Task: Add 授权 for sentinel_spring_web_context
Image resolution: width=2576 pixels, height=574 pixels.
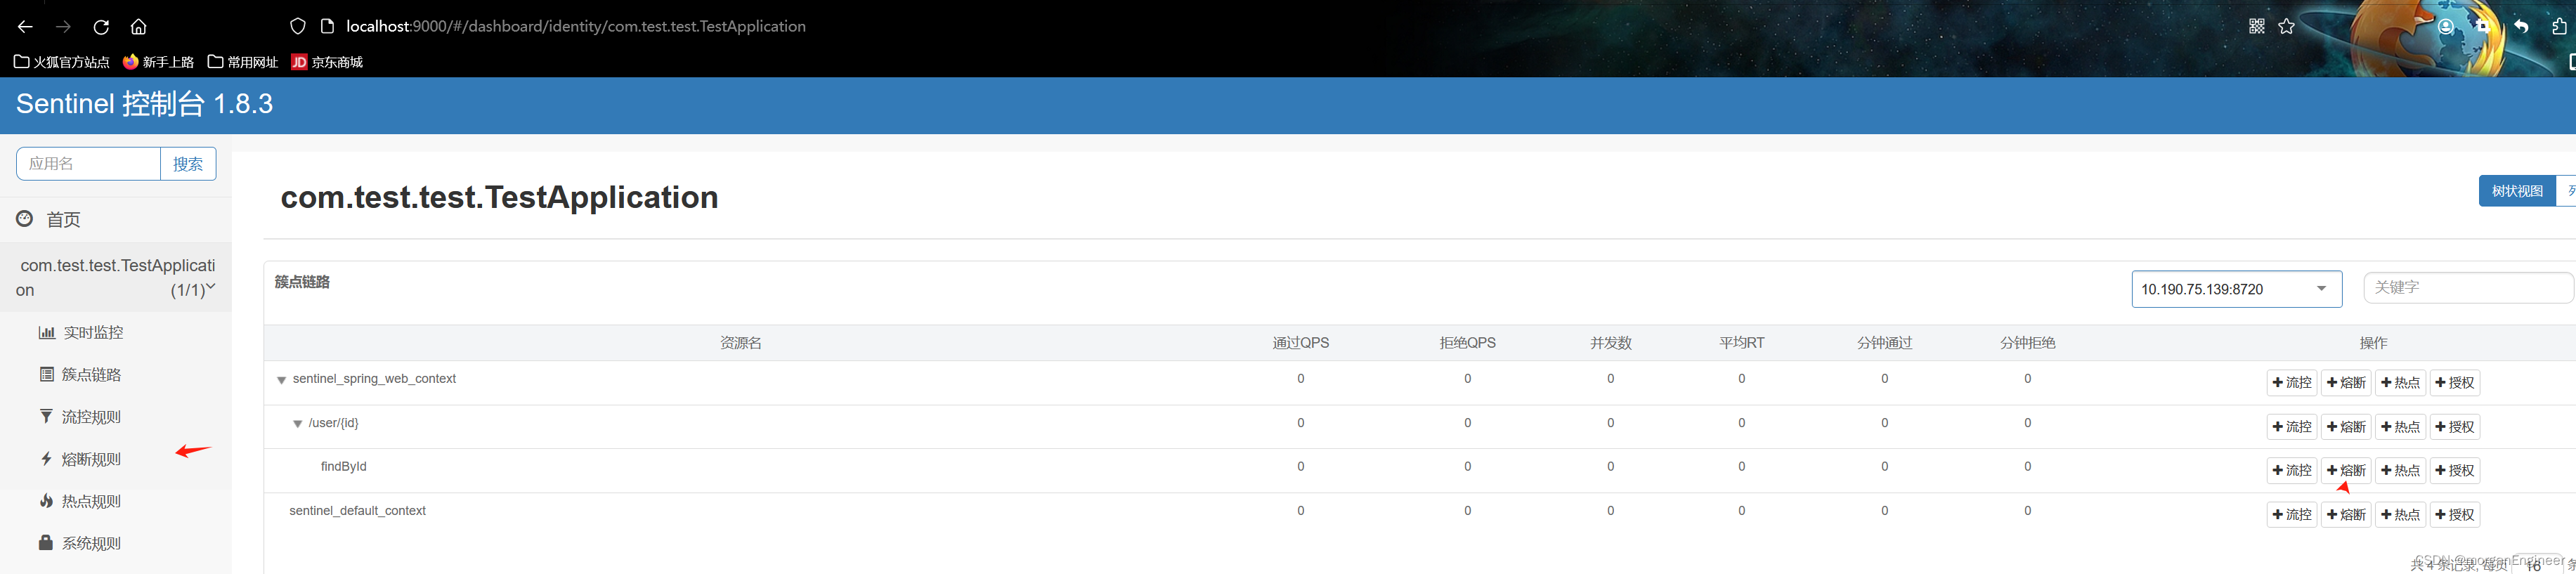Action: coord(2455,383)
